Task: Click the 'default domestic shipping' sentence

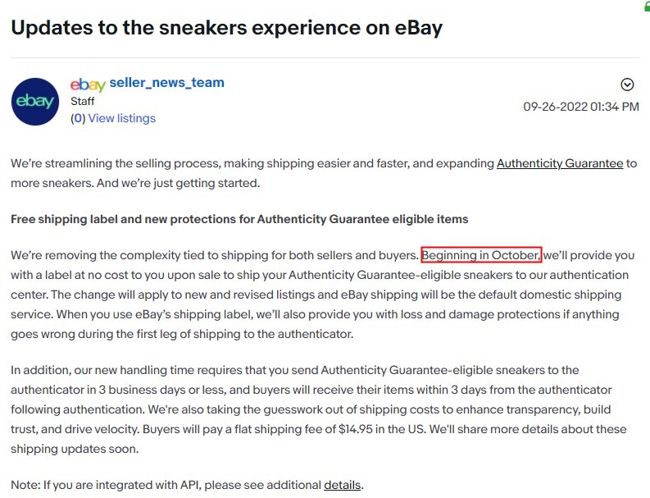Action: pyautogui.click(x=336, y=295)
